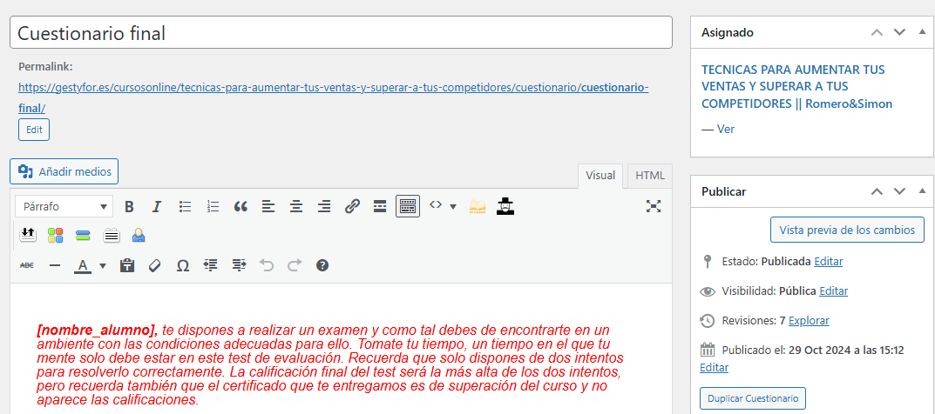Click inside the red editor paragraph
Screen dimensions: 935x414
pyautogui.click(x=329, y=364)
